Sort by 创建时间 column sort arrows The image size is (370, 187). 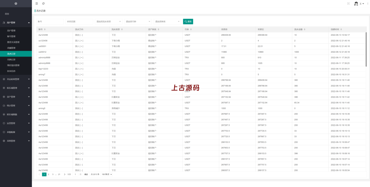click(341, 30)
